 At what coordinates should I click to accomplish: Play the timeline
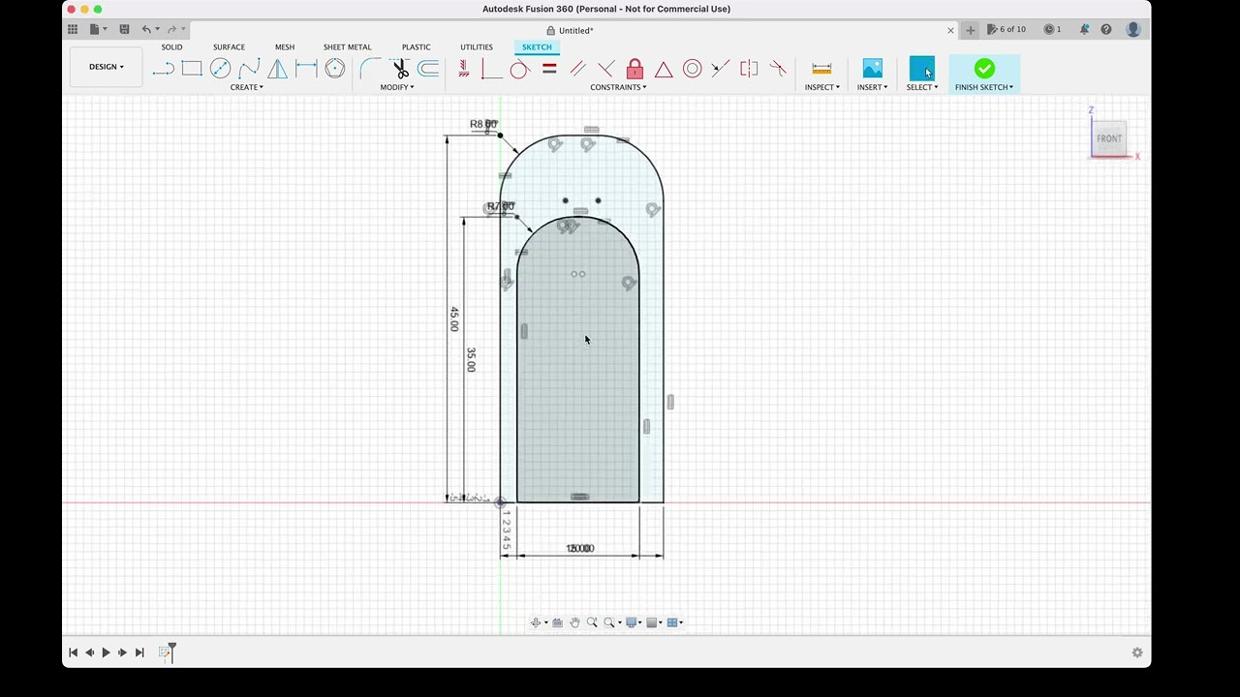[x=106, y=652]
